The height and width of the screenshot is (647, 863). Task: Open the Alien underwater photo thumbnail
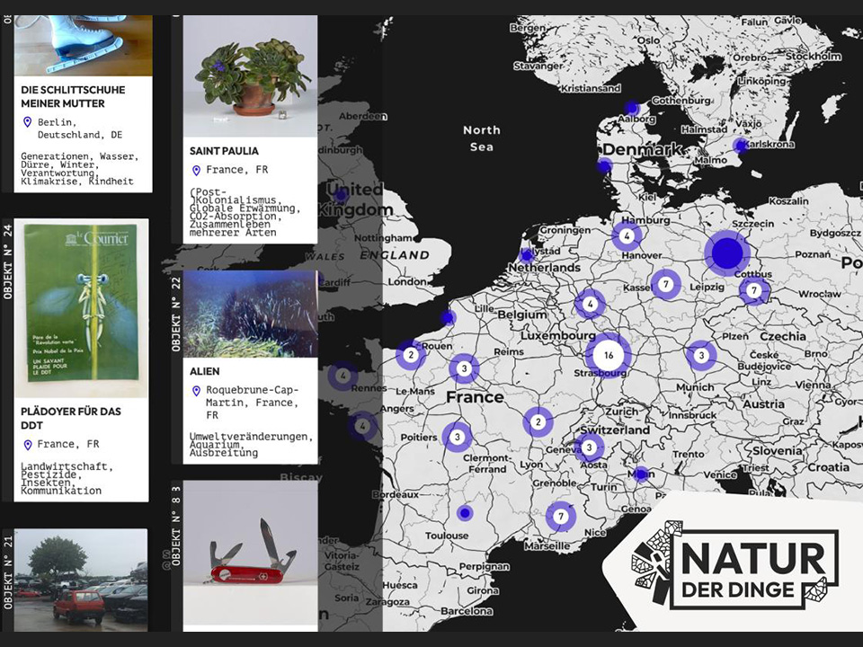click(250, 314)
